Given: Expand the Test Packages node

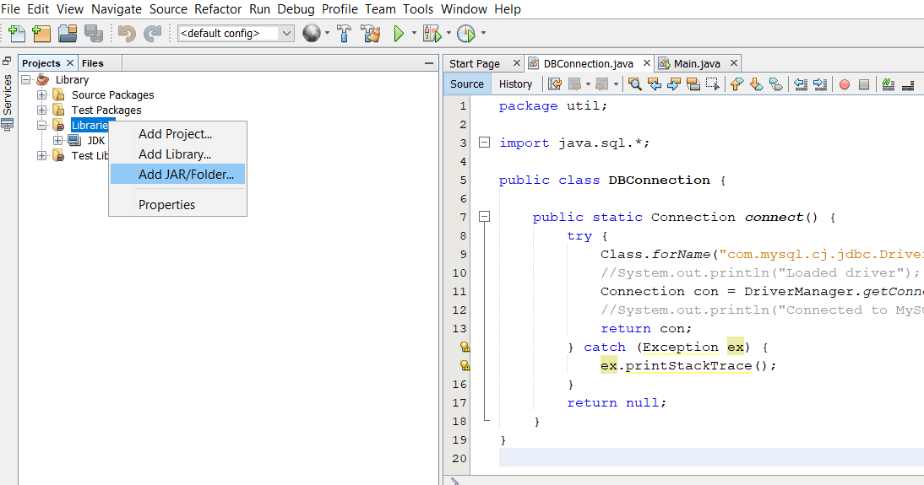Looking at the screenshot, I should tap(42, 110).
